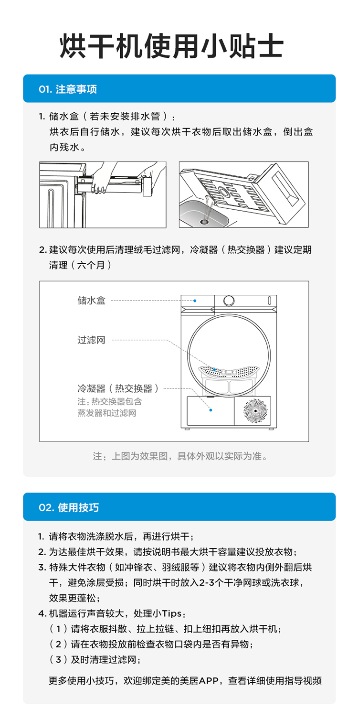Click the circular dryer door drum

click(x=229, y=354)
